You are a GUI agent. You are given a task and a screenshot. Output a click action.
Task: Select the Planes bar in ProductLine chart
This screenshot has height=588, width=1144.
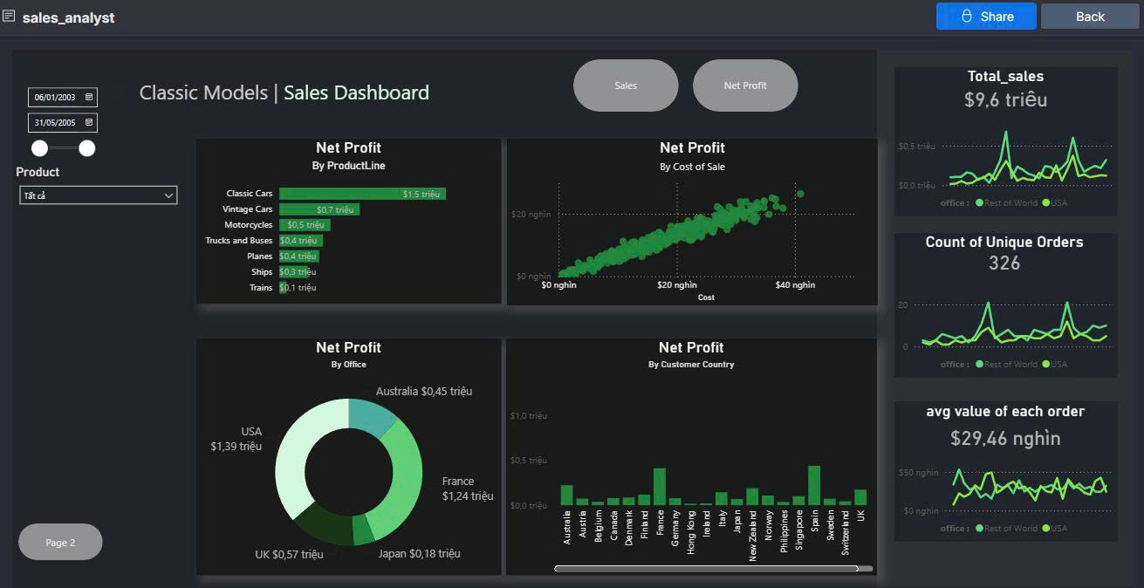[299, 256]
